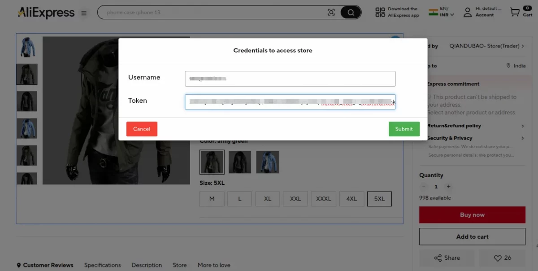Open the EN/INR language and currency selector

coord(441,12)
